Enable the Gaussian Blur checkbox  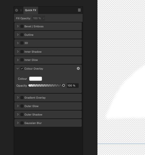pos(22,123)
